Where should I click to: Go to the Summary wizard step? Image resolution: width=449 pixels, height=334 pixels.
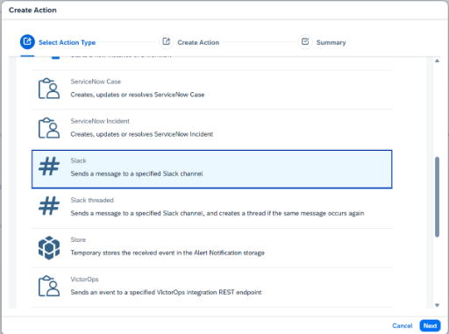pos(331,43)
